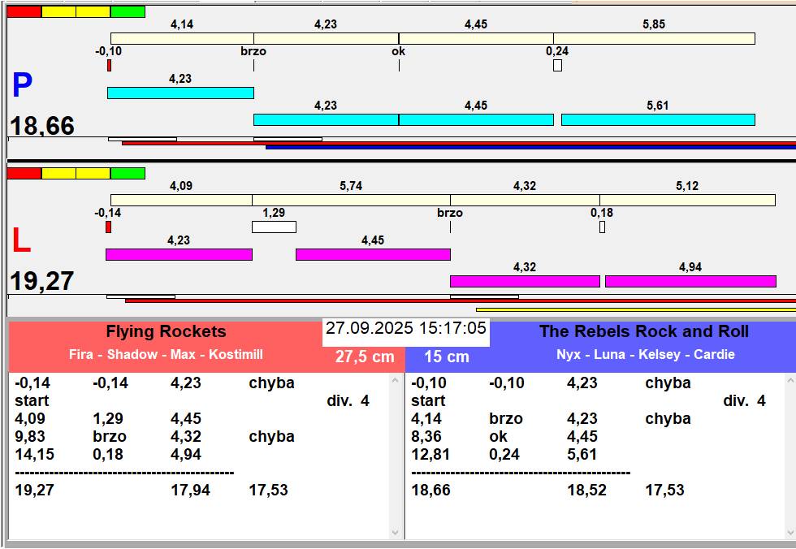The image size is (796, 549).
Task: Click the 12,81 cell in Rebels table
Action: click(430, 454)
